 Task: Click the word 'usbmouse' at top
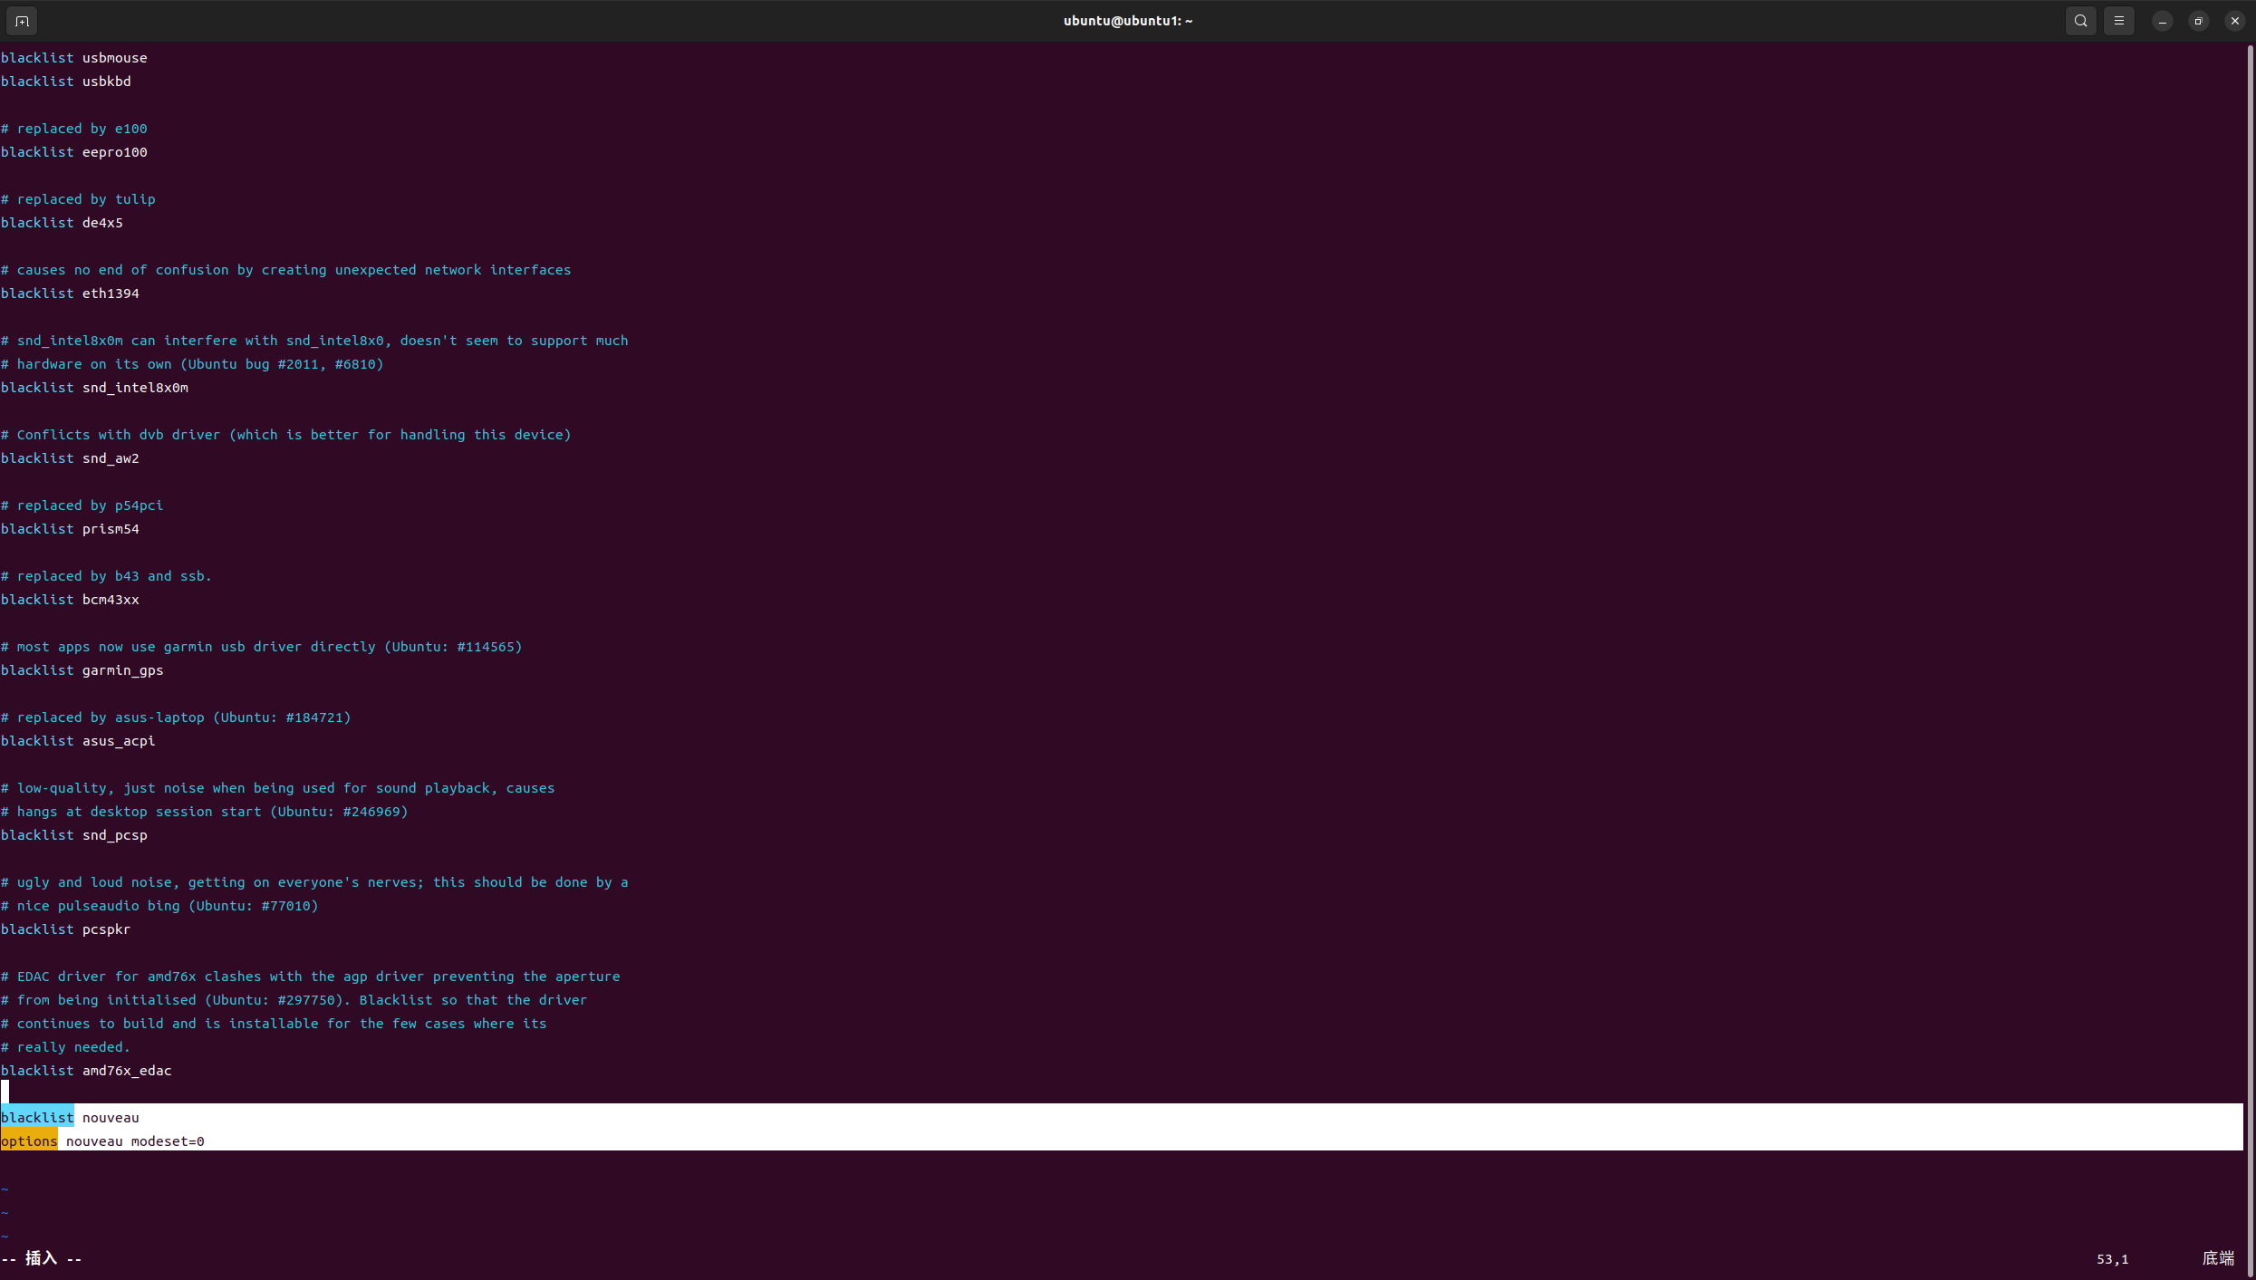click(x=114, y=58)
